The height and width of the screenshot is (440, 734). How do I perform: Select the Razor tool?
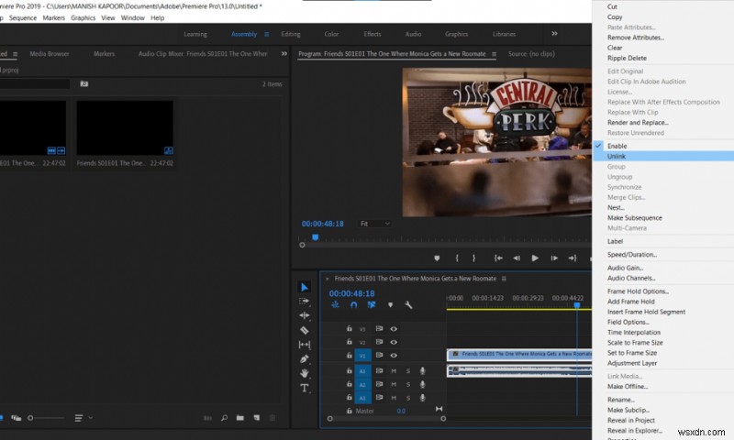(305, 330)
